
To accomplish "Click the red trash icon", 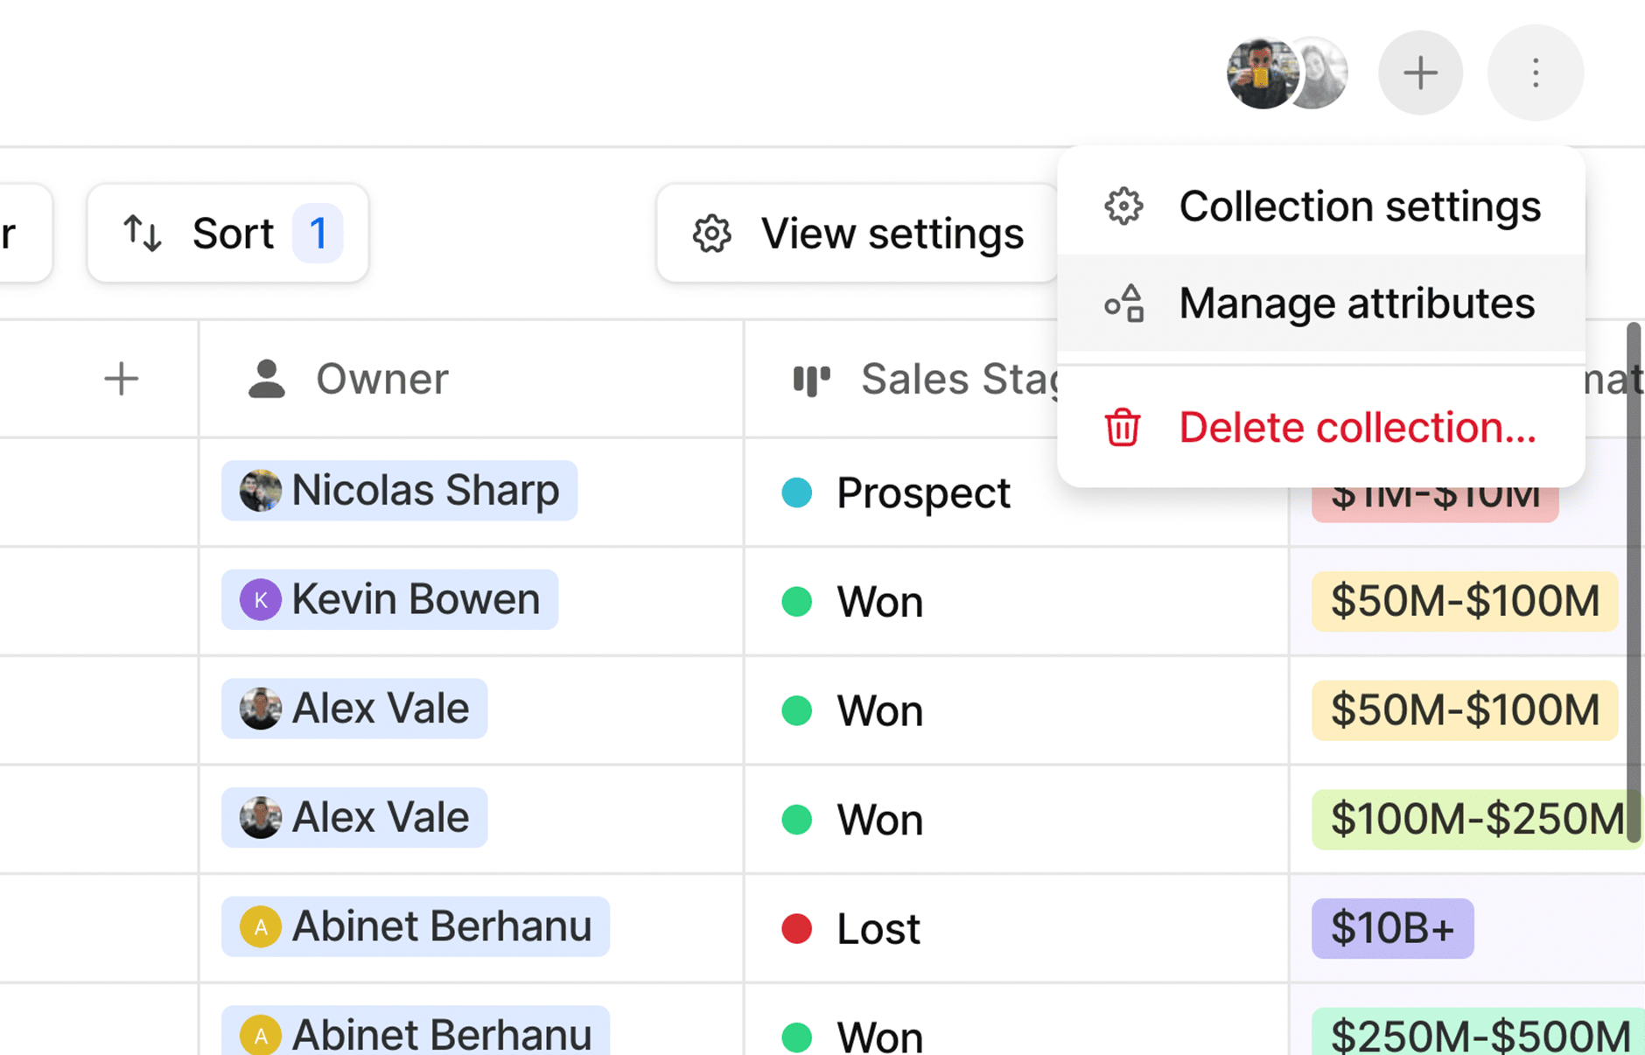I will [1123, 428].
